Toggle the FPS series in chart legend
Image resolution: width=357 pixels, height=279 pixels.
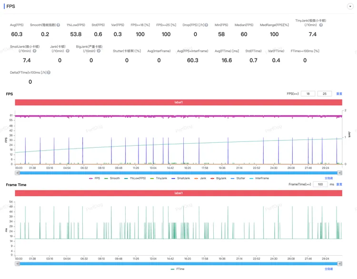click(95, 179)
